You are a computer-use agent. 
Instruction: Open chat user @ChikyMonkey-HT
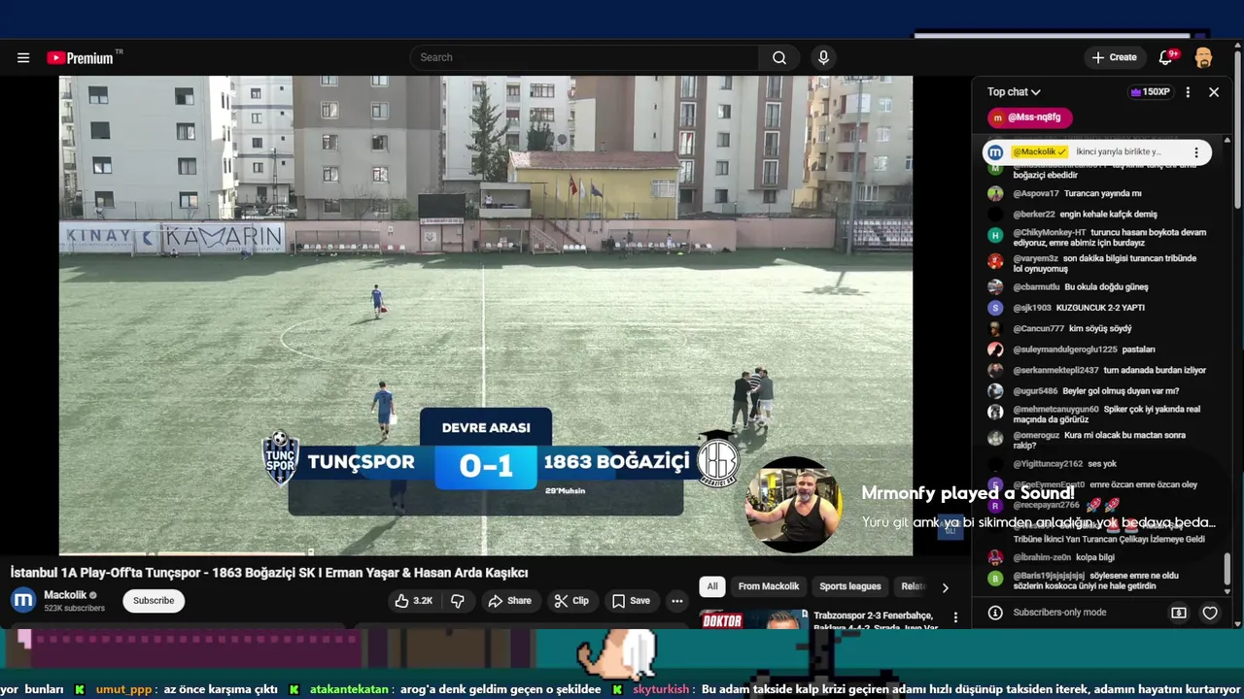pyautogui.click(x=1050, y=233)
